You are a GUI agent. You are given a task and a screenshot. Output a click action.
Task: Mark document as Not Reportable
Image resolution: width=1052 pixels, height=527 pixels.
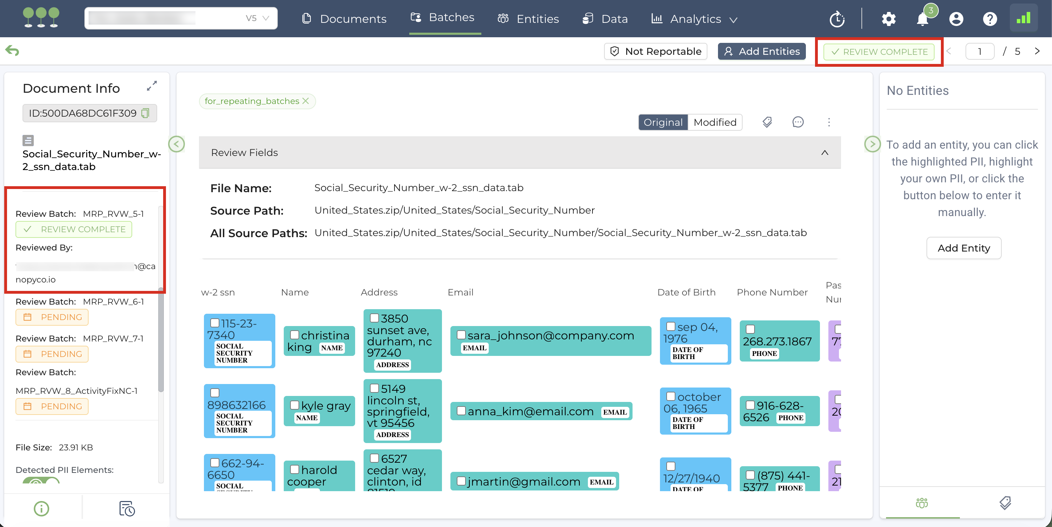(655, 51)
